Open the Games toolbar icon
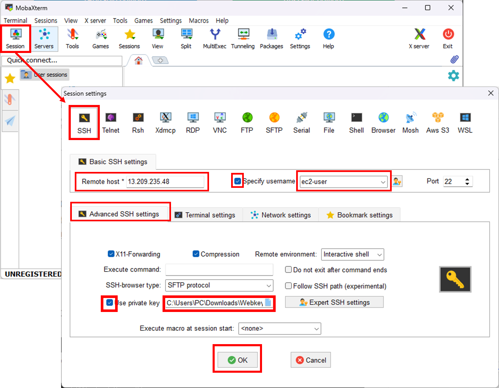The image size is (499, 388). coord(100,39)
